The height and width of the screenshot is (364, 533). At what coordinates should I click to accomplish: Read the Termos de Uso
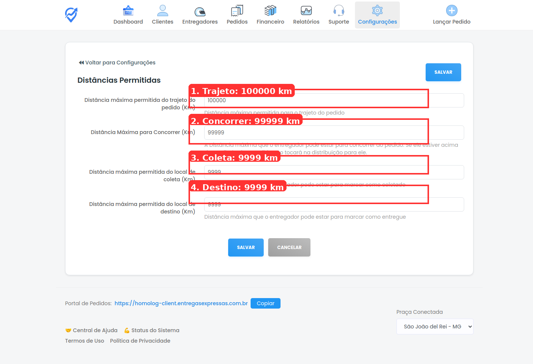[85, 340]
